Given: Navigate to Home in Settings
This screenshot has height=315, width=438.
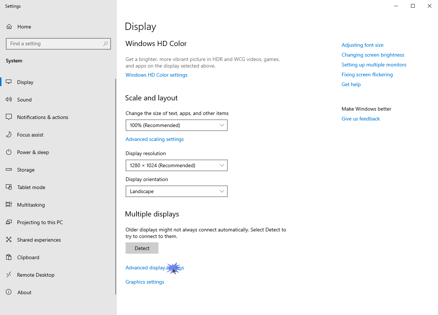Looking at the screenshot, I should point(24,26).
